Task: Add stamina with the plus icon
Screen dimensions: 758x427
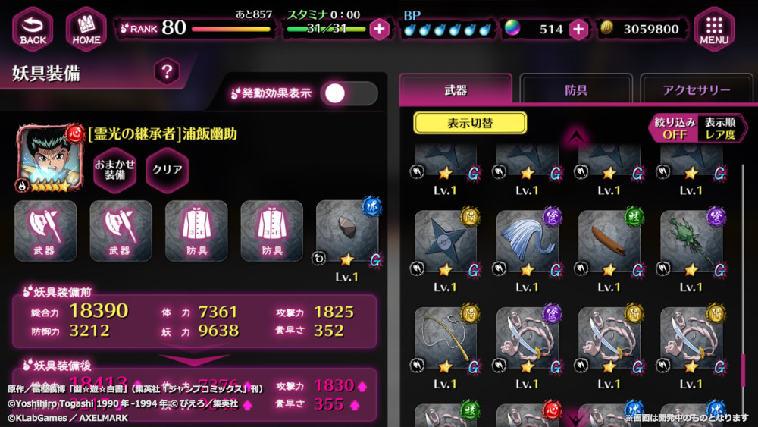Action: [380, 29]
